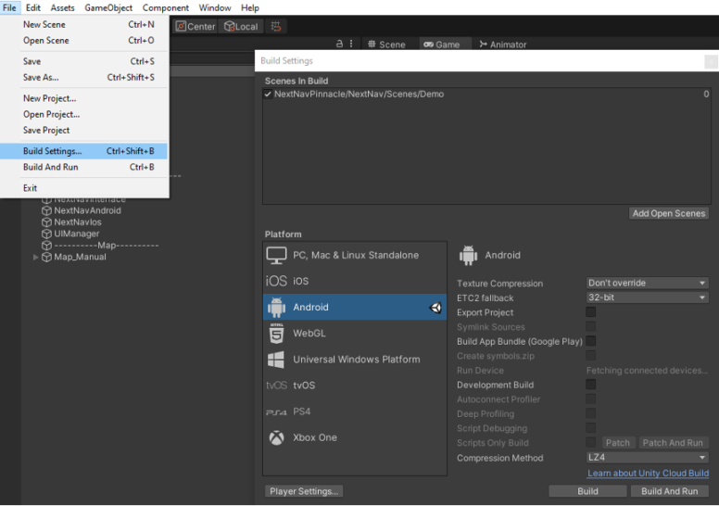The height and width of the screenshot is (506, 719).
Task: Open the Learn about Unity Cloud Build link
Action: coord(648,474)
